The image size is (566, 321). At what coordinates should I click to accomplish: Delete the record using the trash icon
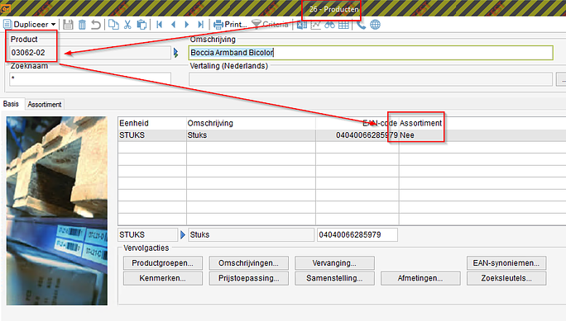pyautogui.click(x=82, y=25)
